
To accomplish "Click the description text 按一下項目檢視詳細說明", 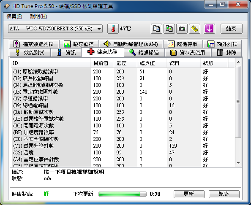I will click(x=74, y=172).
